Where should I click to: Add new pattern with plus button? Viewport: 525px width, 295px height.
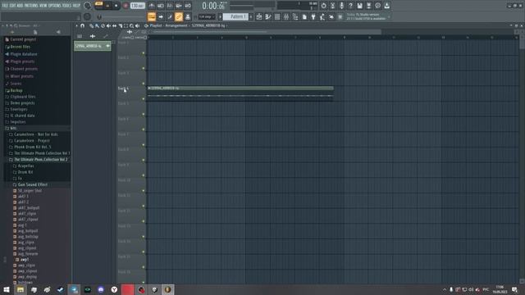pyautogui.click(x=251, y=16)
